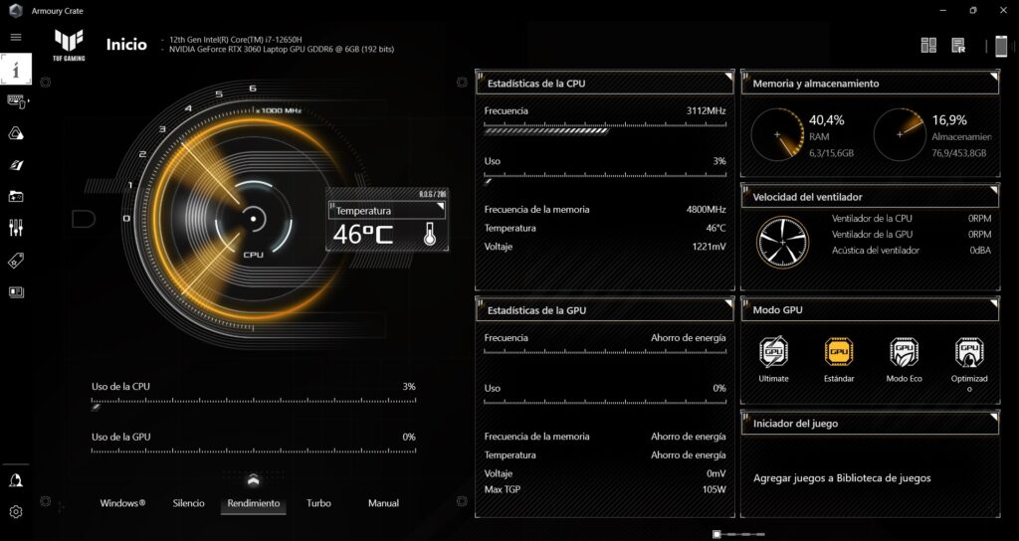Expand the device arrow beside keyboard icon
This screenshot has width=1019, height=541.
click(28, 101)
